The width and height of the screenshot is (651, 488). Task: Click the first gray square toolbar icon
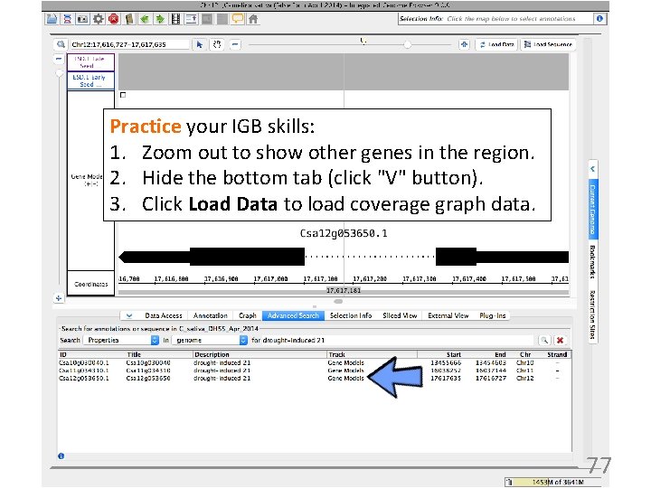[x=207, y=19]
